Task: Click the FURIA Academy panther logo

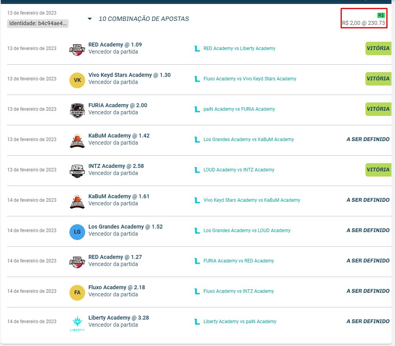Action: [x=77, y=111]
